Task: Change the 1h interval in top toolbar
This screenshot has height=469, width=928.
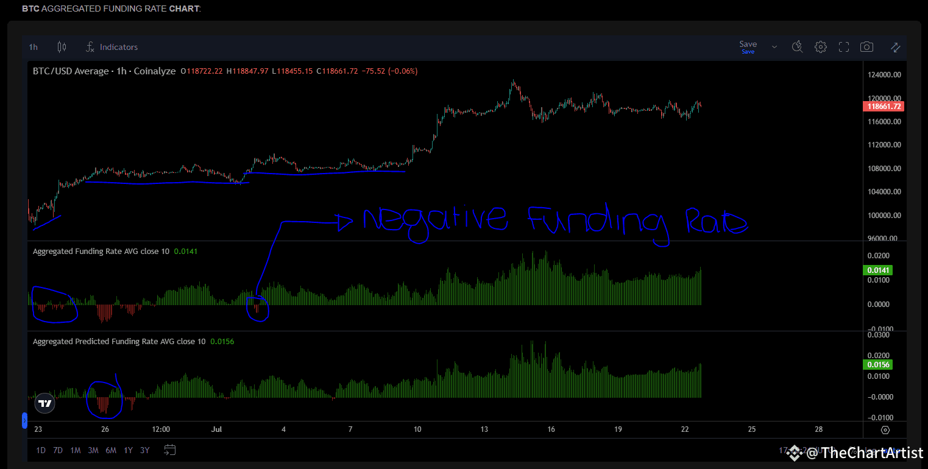Action: [x=34, y=47]
